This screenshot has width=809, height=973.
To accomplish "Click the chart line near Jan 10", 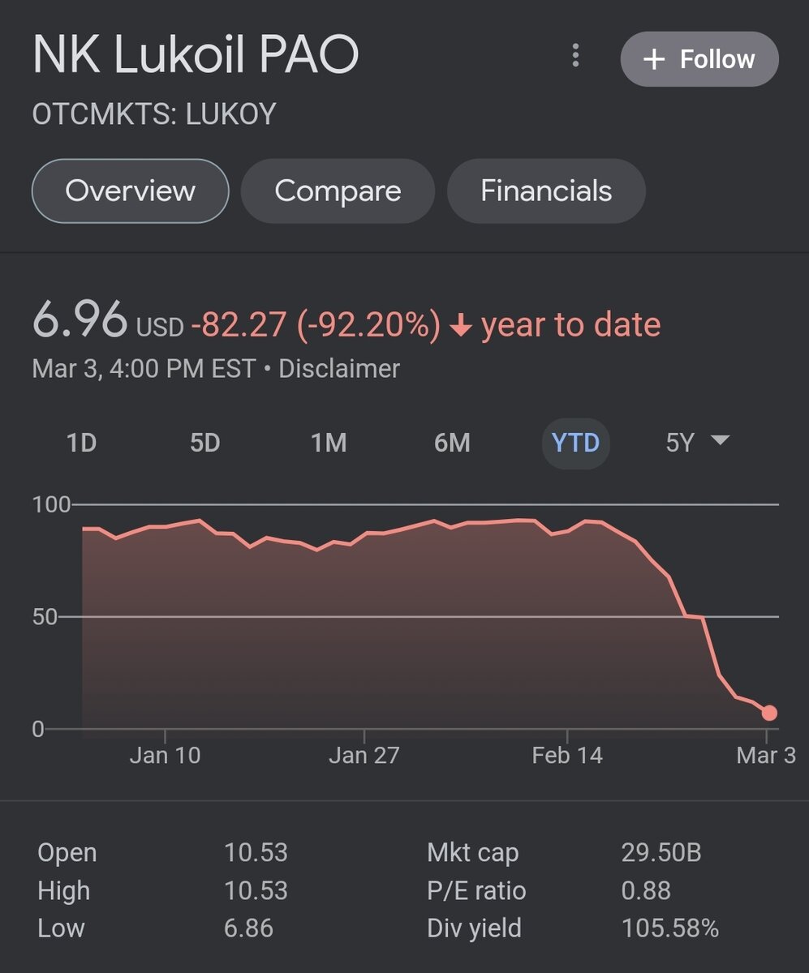I will click(x=165, y=526).
